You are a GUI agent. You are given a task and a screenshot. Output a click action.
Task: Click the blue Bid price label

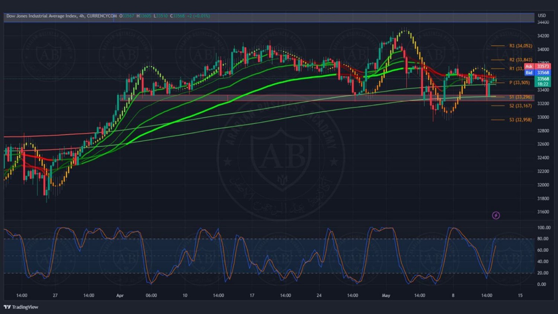(x=537, y=73)
